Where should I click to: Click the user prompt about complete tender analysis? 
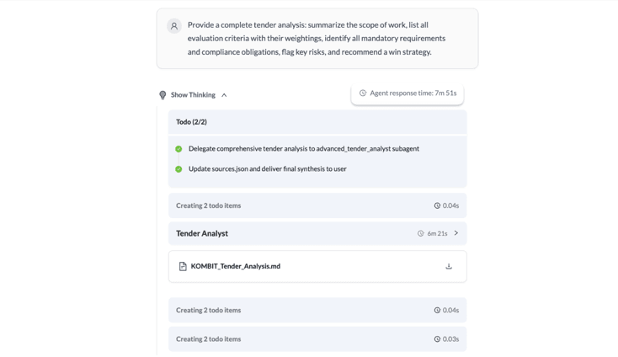317,38
